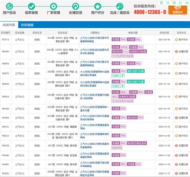Click status icon for complaint 566044
The height and width of the screenshot is (177, 190).
click(x=176, y=84)
